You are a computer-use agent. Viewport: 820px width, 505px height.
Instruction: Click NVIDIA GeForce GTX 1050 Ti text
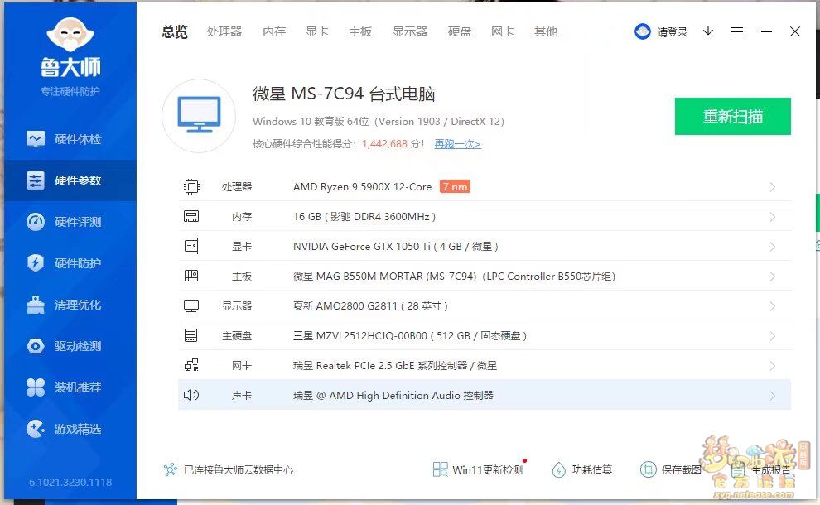tap(361, 246)
